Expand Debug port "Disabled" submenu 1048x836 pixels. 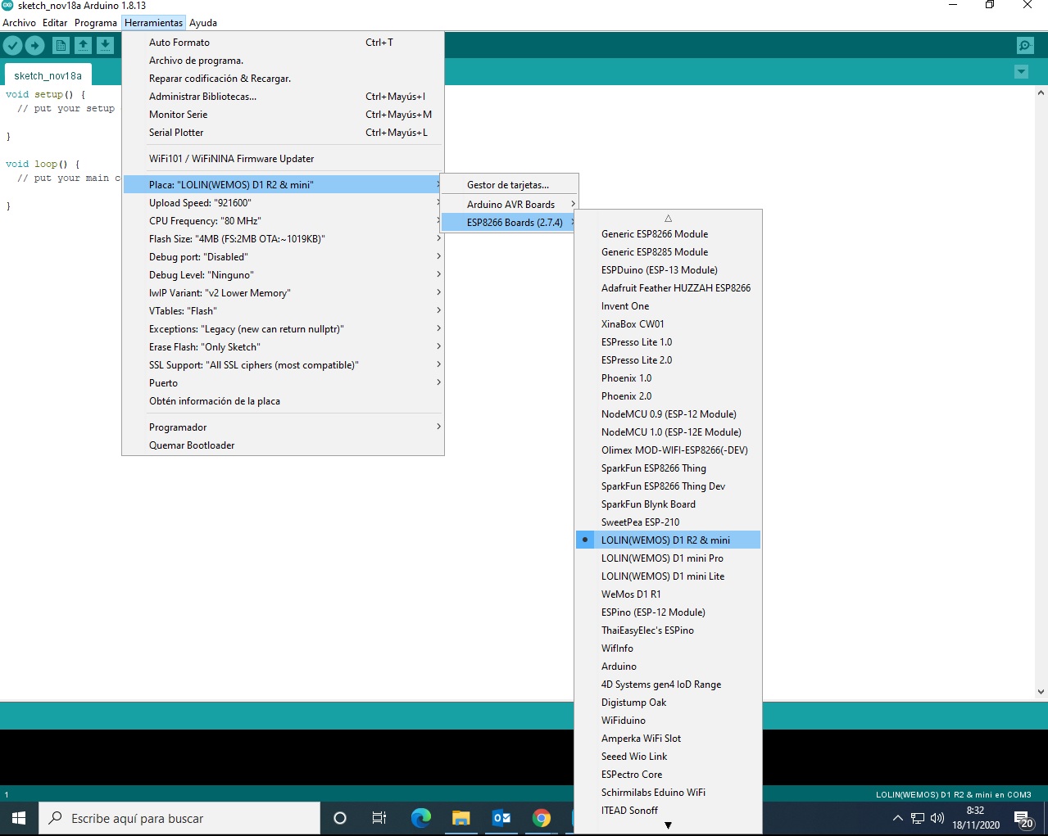(x=284, y=257)
